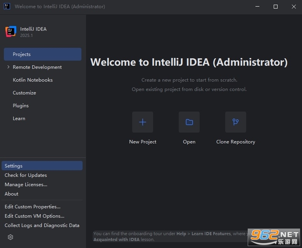The height and width of the screenshot is (248, 302).
Task: Open the Customize tab
Action: [43, 93]
